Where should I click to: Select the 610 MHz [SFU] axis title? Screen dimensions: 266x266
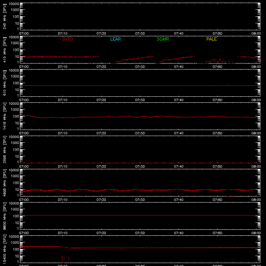4,83
